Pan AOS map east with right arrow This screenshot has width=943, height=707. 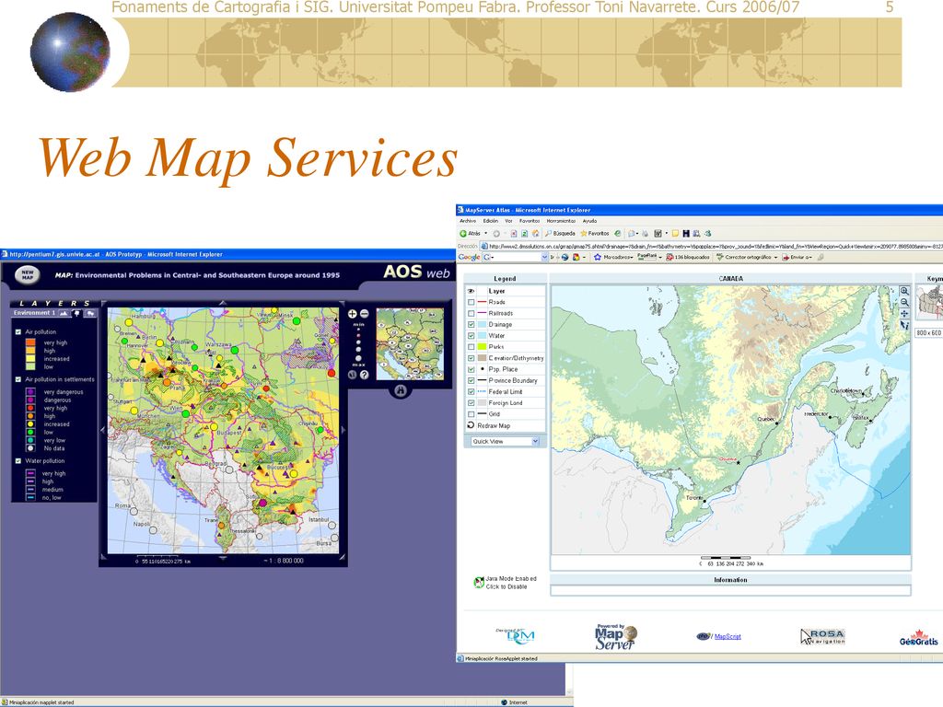[x=343, y=430]
